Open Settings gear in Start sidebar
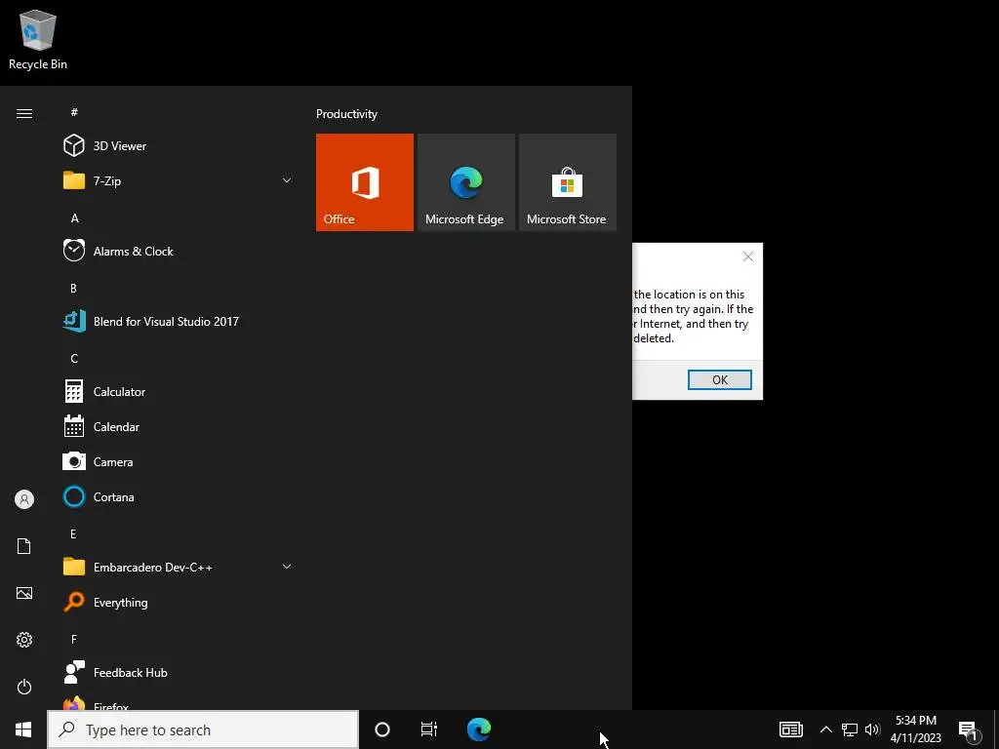Viewport: 999px width, 749px height. click(24, 640)
